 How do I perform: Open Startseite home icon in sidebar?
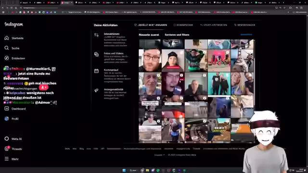7,38
